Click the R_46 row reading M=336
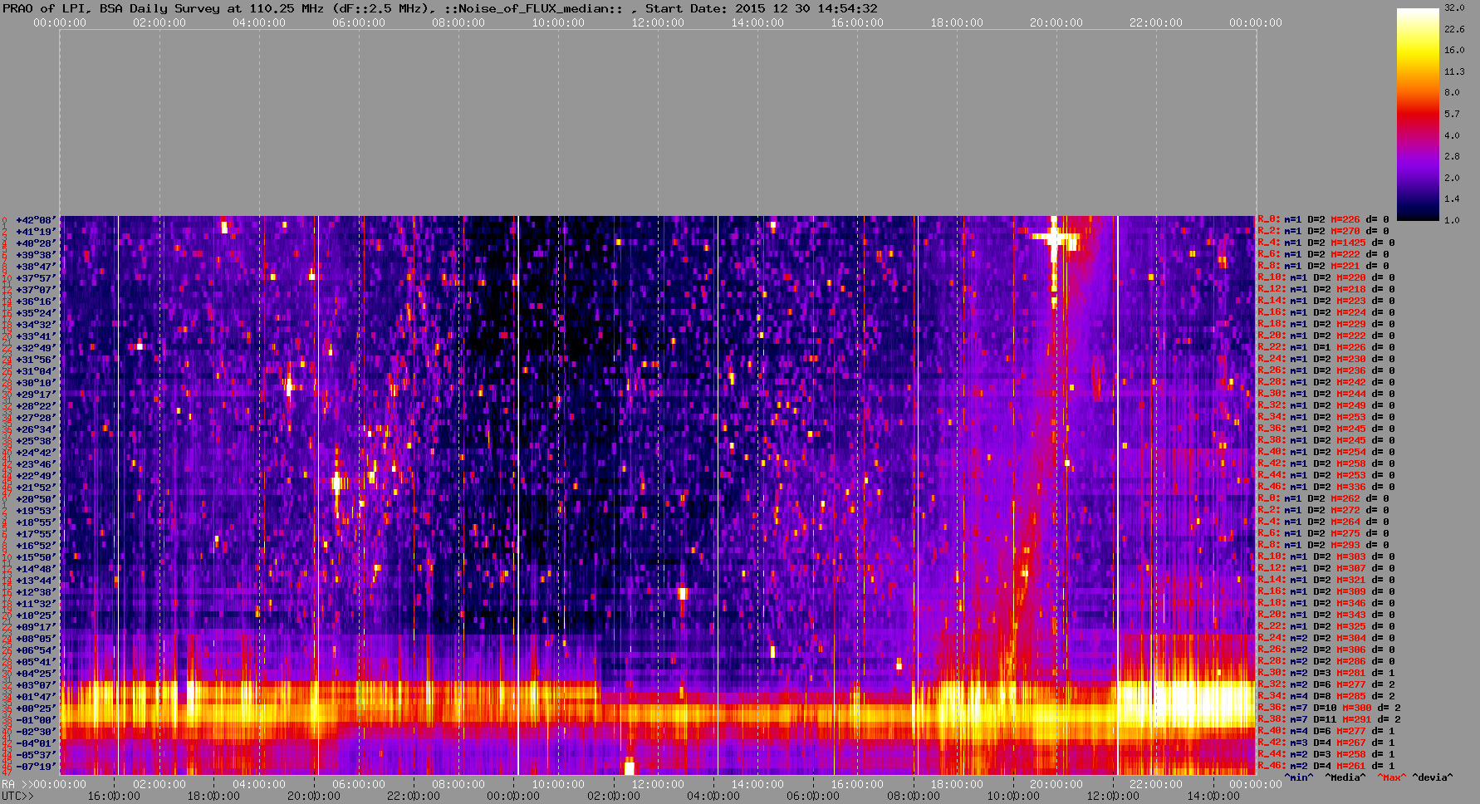Viewport: 1480px width, 804px height. (x=1326, y=488)
